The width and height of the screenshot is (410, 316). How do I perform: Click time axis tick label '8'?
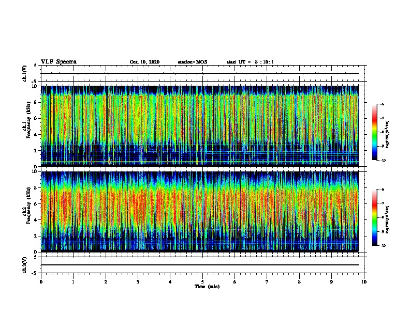tap(299, 282)
